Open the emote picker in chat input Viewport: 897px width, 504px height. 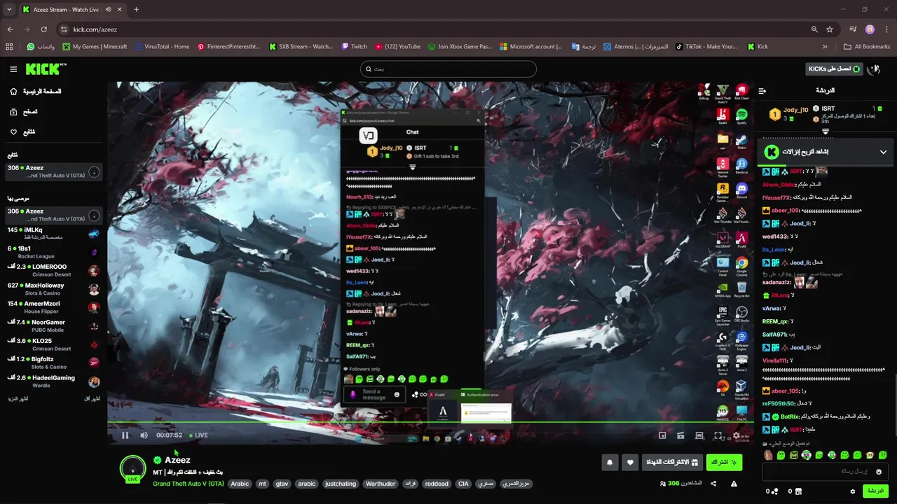879,472
